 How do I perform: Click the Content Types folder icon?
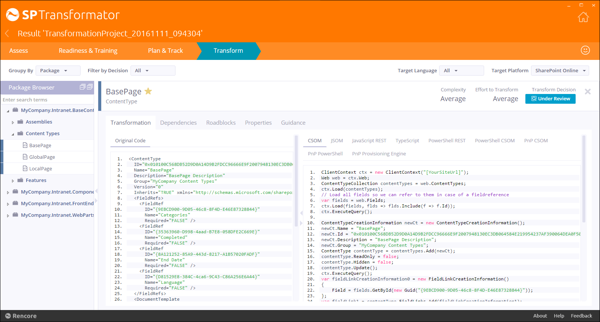pyautogui.click(x=20, y=133)
